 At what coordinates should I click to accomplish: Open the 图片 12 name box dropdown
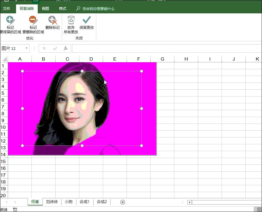[26, 48]
